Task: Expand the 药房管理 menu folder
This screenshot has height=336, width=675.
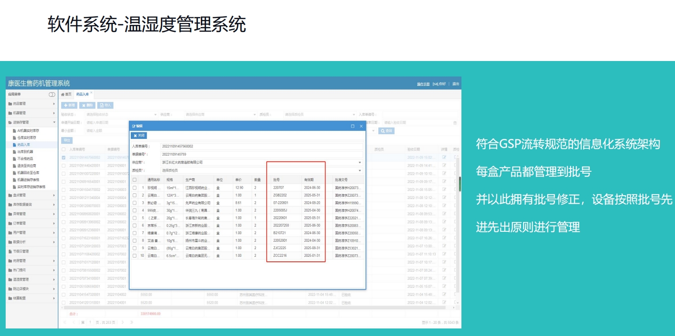Action: (x=32, y=261)
